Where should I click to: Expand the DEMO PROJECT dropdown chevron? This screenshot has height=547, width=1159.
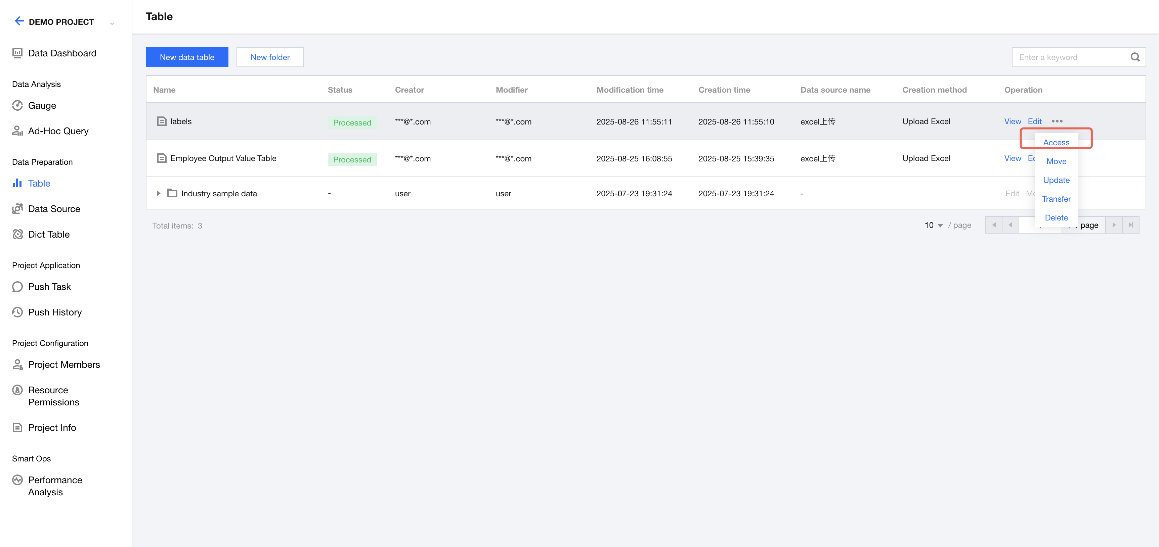(112, 23)
